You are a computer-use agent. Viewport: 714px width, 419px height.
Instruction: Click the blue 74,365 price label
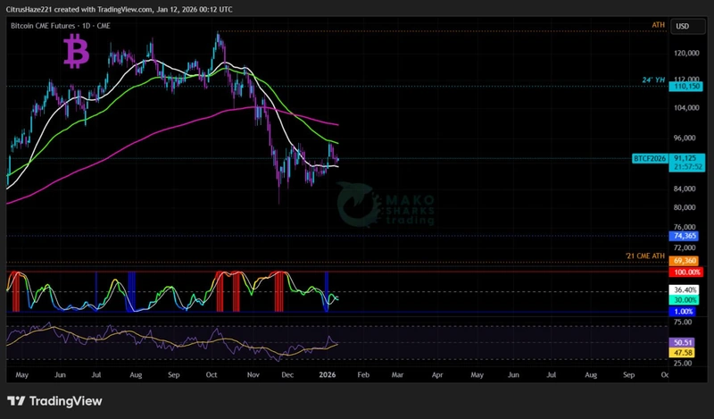click(685, 236)
